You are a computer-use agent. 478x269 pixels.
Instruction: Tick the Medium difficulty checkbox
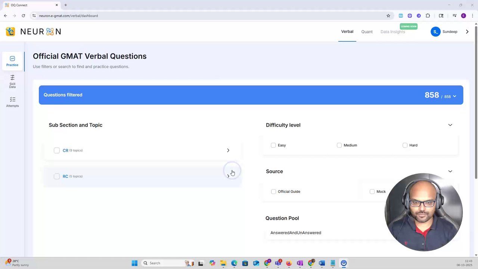339,145
